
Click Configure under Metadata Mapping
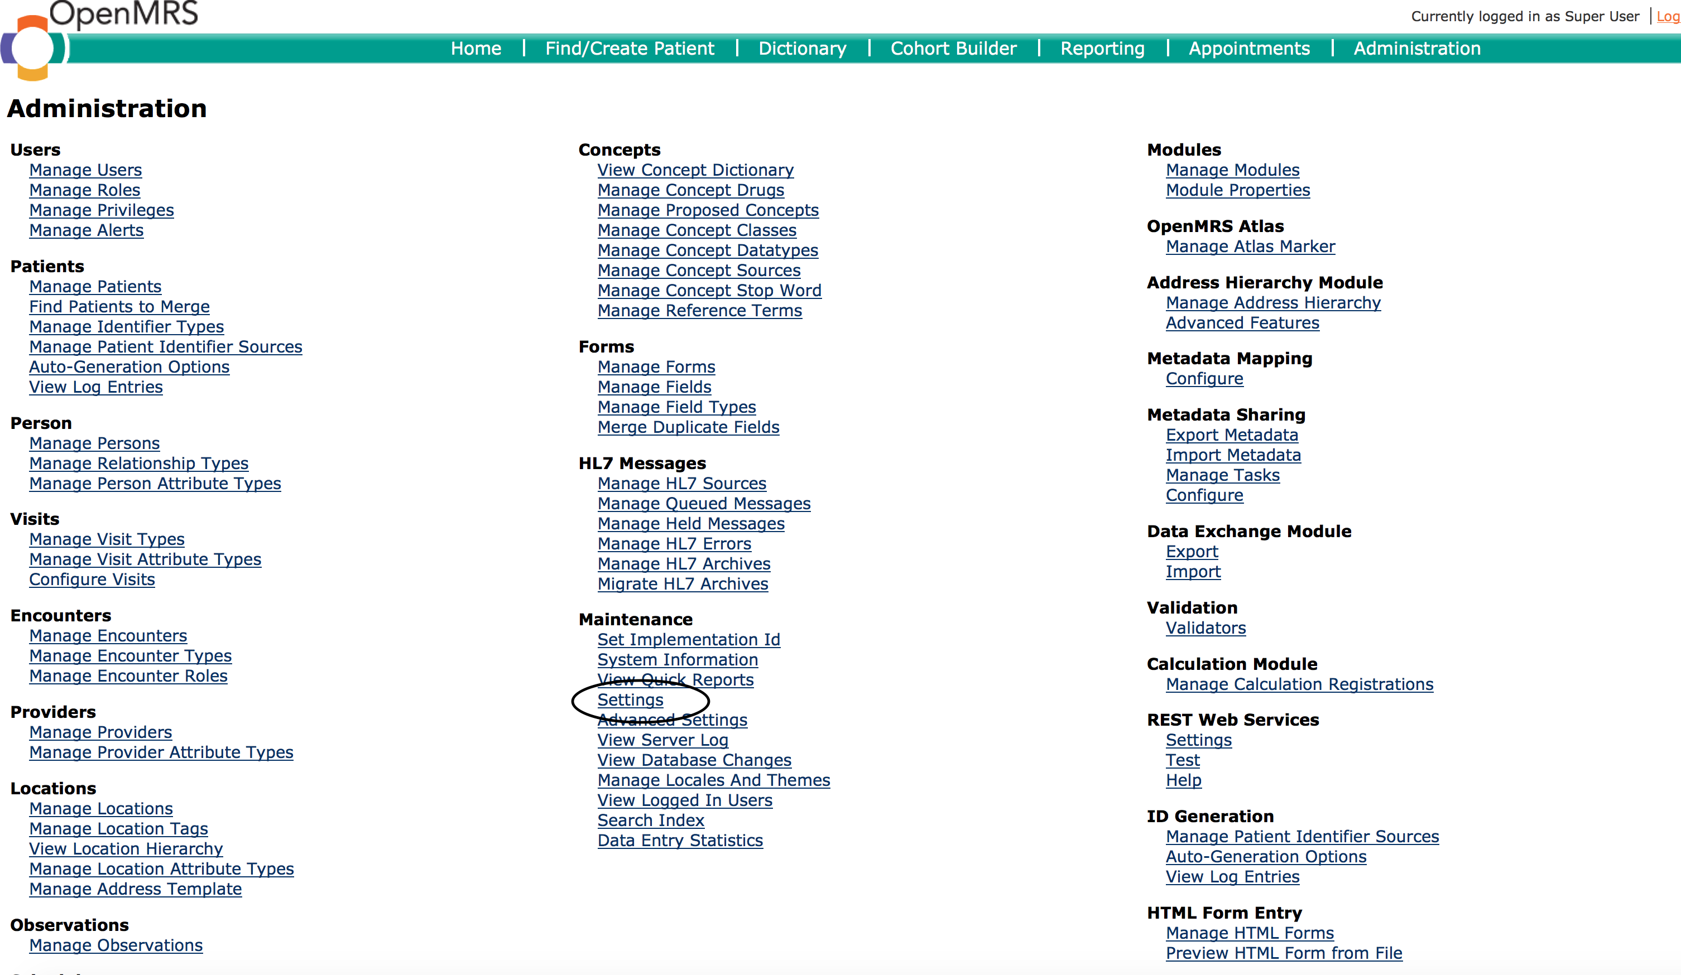[1205, 379]
